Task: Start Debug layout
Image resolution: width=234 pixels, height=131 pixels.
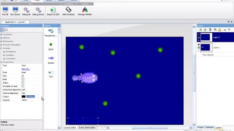Action: pyautogui.click(x=38, y=11)
